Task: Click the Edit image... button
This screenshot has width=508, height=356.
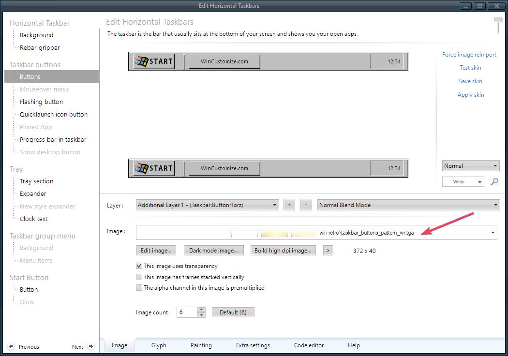Action: tap(156, 251)
